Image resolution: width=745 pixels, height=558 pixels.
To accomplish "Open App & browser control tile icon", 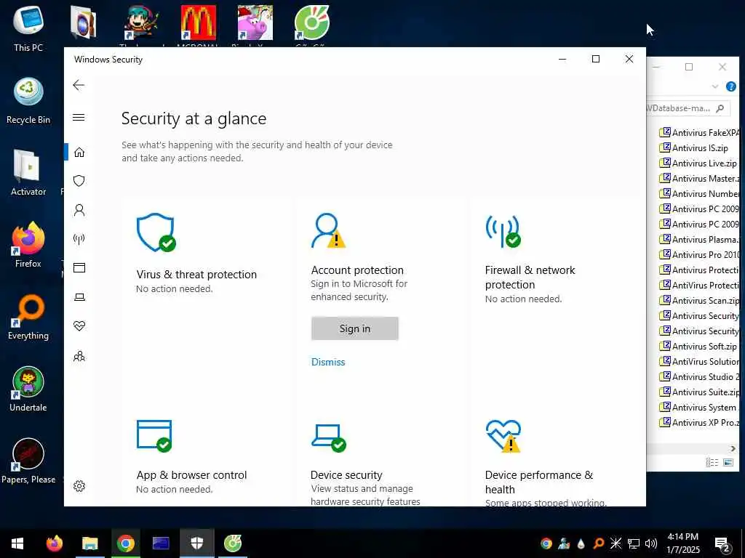I will coord(154,436).
